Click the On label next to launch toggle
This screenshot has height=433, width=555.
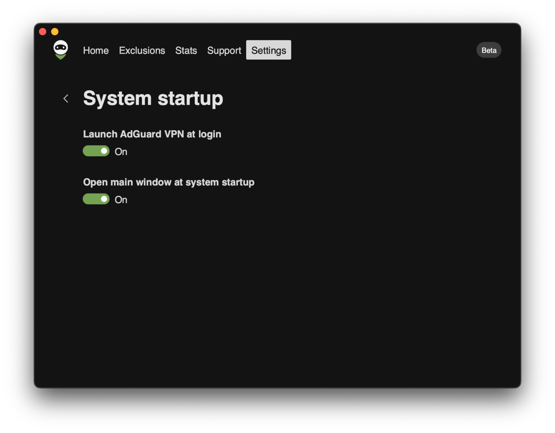click(120, 151)
